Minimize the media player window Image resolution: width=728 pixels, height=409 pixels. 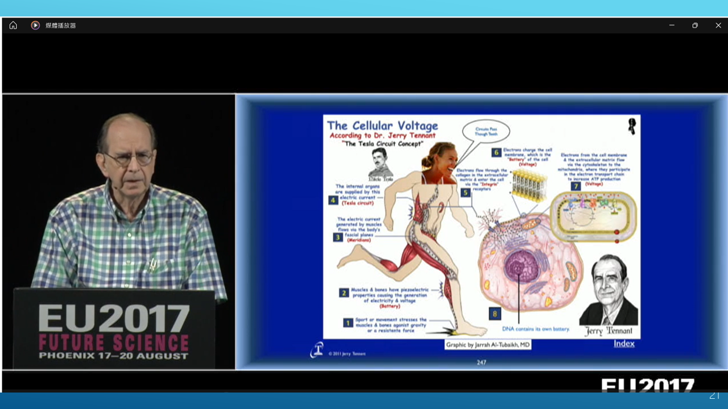click(672, 25)
